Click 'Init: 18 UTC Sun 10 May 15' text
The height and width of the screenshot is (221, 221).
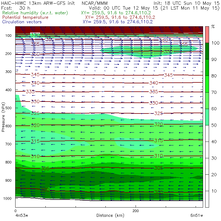point(186,3)
